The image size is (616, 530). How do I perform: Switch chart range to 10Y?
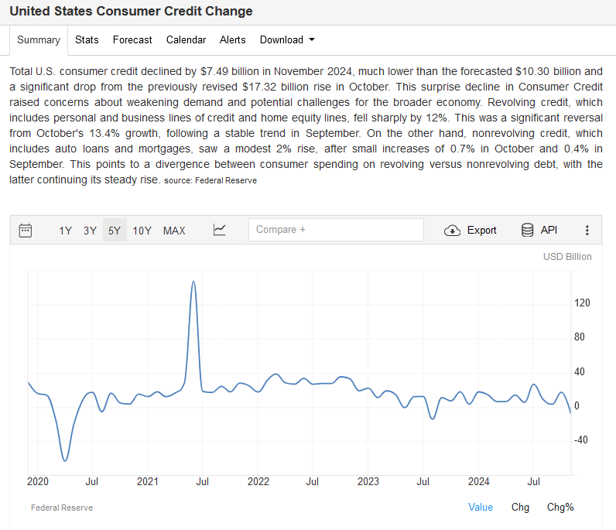pyautogui.click(x=142, y=230)
